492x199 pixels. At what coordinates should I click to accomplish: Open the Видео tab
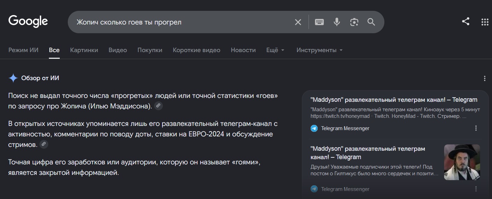point(118,50)
